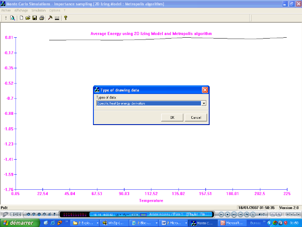This screenshot has height=227, width=302.
Task: Create a new document from toolbar
Action: click(x=21, y=18)
